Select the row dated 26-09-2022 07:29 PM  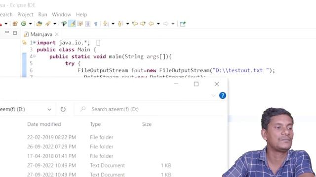(x=99, y=147)
